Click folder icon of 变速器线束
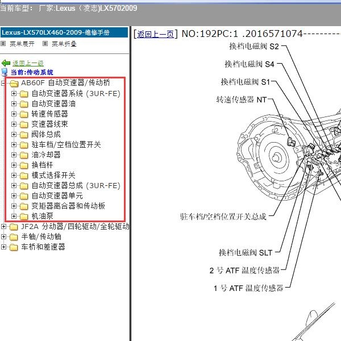Screen dimensions: 341x341 [24, 124]
